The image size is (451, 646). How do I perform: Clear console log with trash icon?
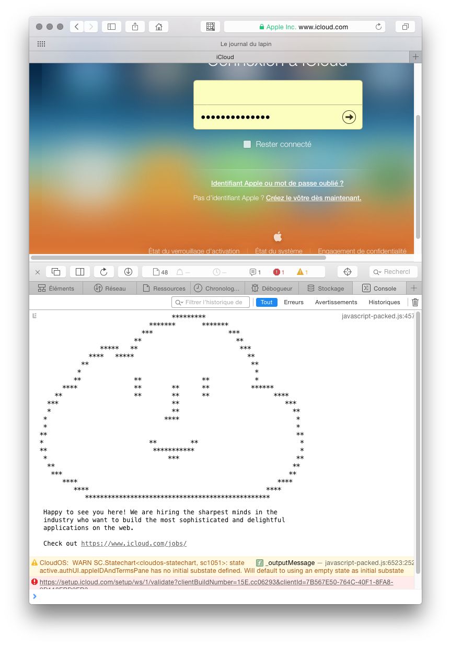(415, 302)
